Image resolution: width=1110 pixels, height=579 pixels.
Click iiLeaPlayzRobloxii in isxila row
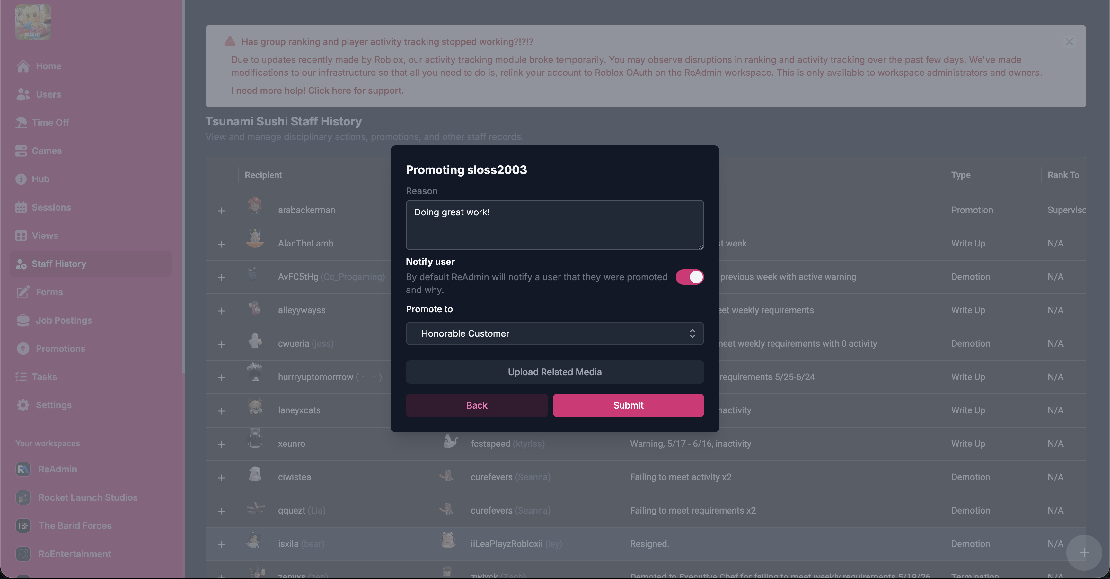coord(506,544)
